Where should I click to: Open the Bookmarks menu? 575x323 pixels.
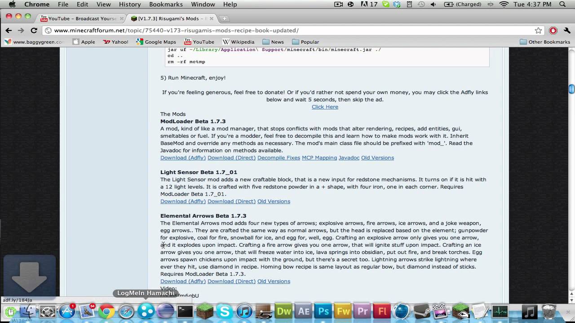point(166,4)
